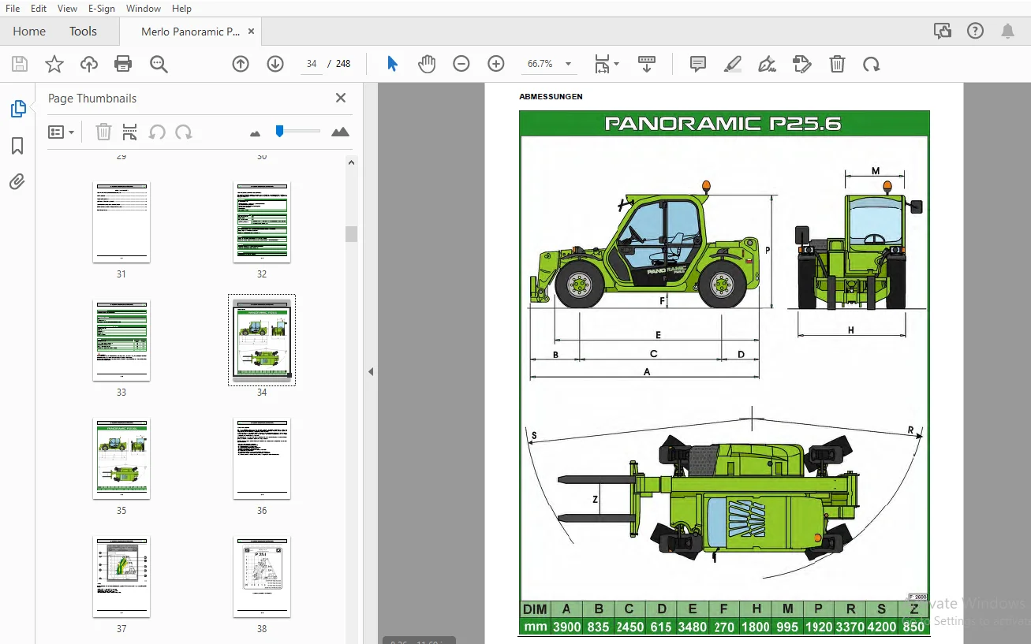The width and height of the screenshot is (1031, 644).
Task: Close the Page Thumbnails panel
Action: (341, 98)
